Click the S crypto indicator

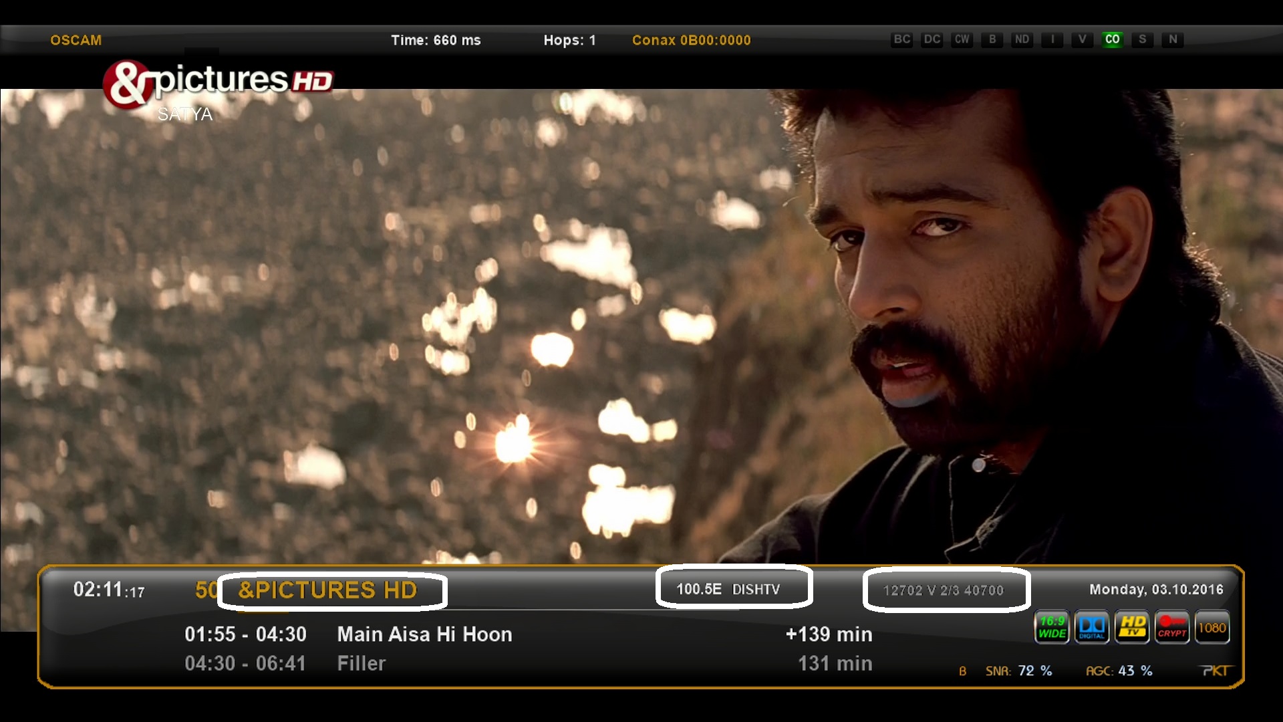1143,39
